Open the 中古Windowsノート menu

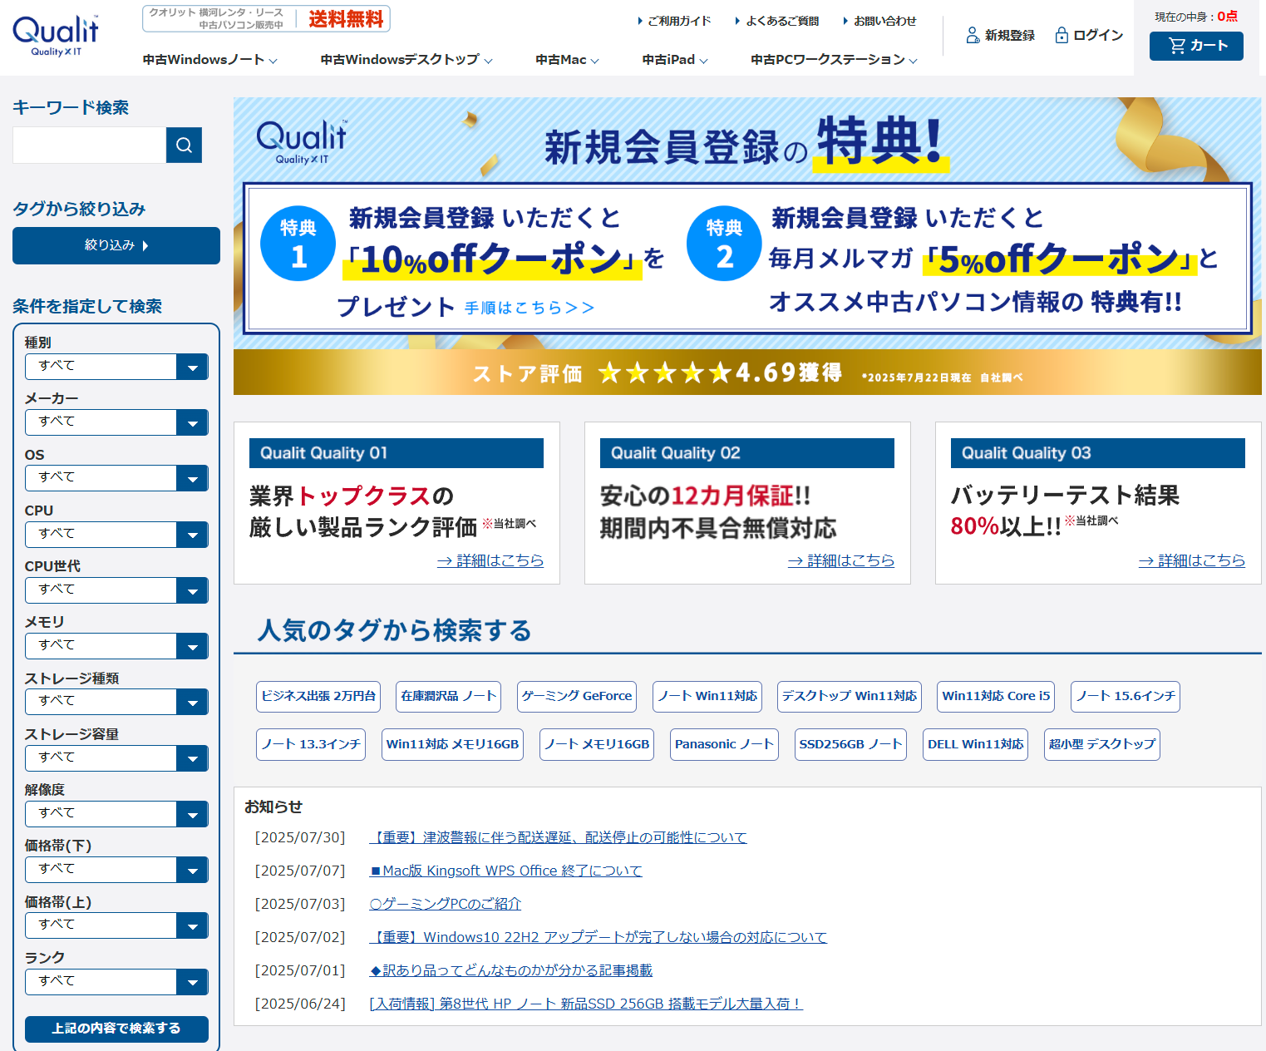click(x=209, y=60)
